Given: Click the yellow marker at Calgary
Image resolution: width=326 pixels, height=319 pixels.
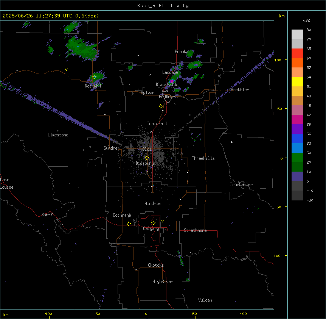Looking at the screenshot, I should coord(153,223).
